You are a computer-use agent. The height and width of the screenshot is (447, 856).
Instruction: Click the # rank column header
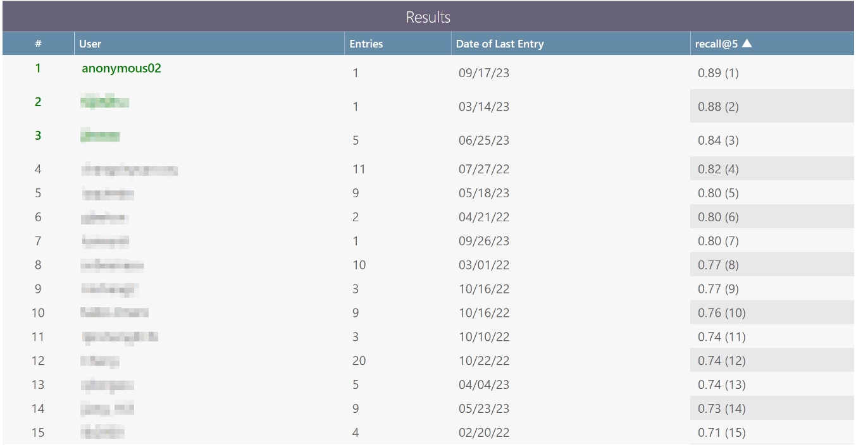click(38, 44)
